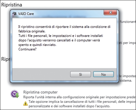The height and width of the screenshot is (110, 136).
Task: Confirm the restore by clicking Sì
Action: pos(81,74)
